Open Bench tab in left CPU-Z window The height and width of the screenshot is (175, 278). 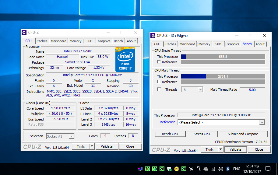[118, 41]
